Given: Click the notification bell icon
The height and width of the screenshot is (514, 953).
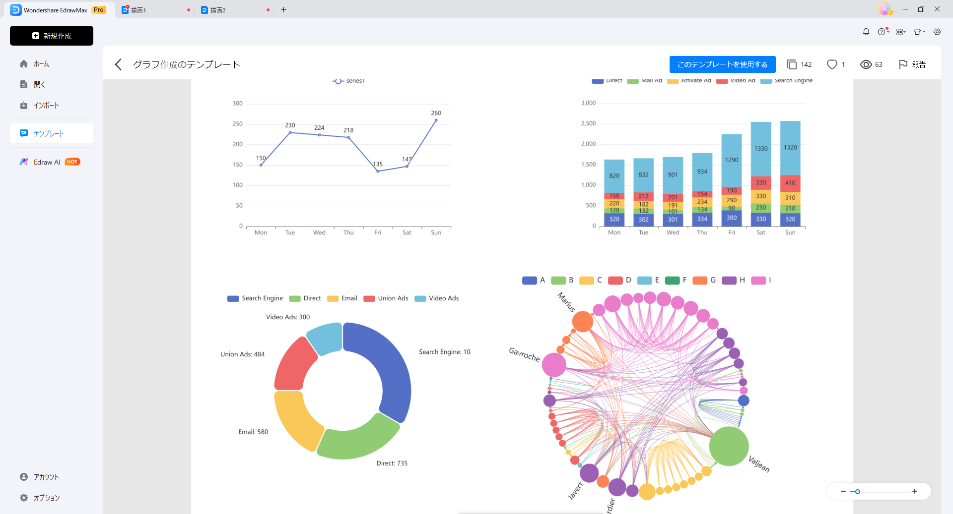Looking at the screenshot, I should (866, 32).
